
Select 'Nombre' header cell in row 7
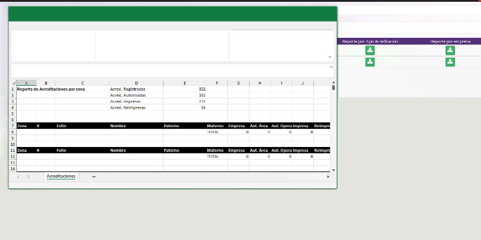click(136, 126)
